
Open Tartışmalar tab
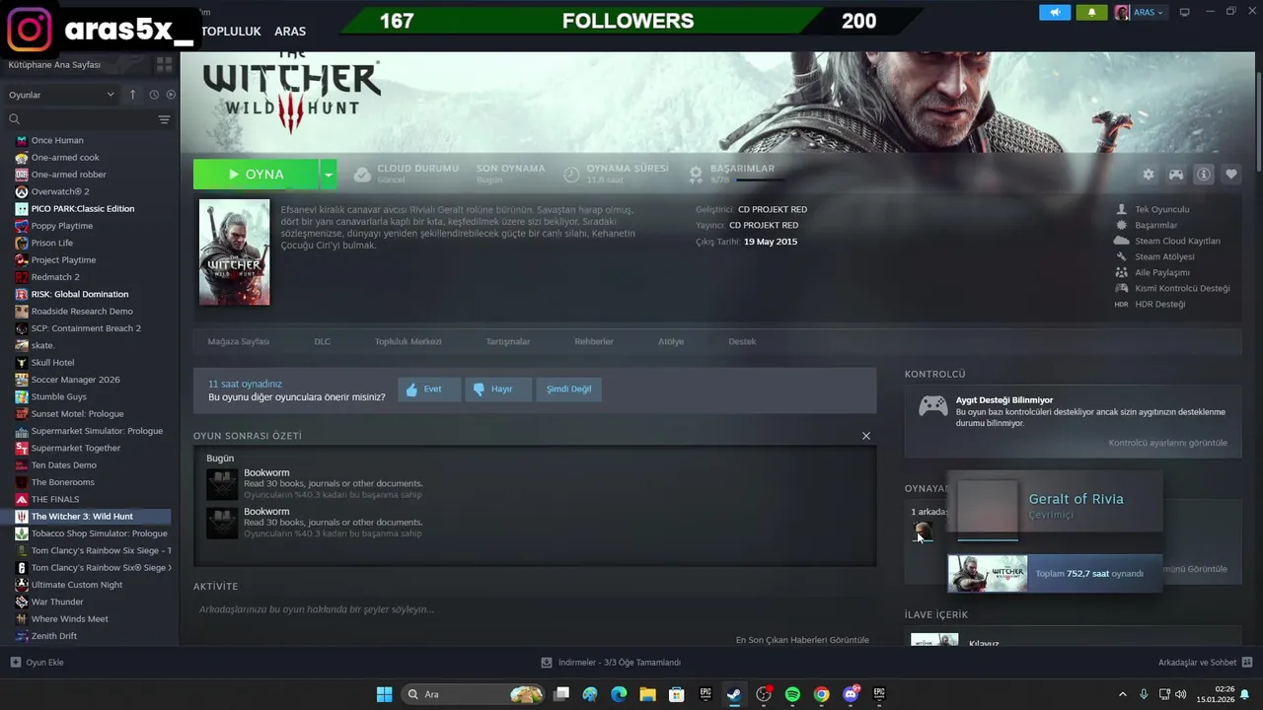click(508, 341)
